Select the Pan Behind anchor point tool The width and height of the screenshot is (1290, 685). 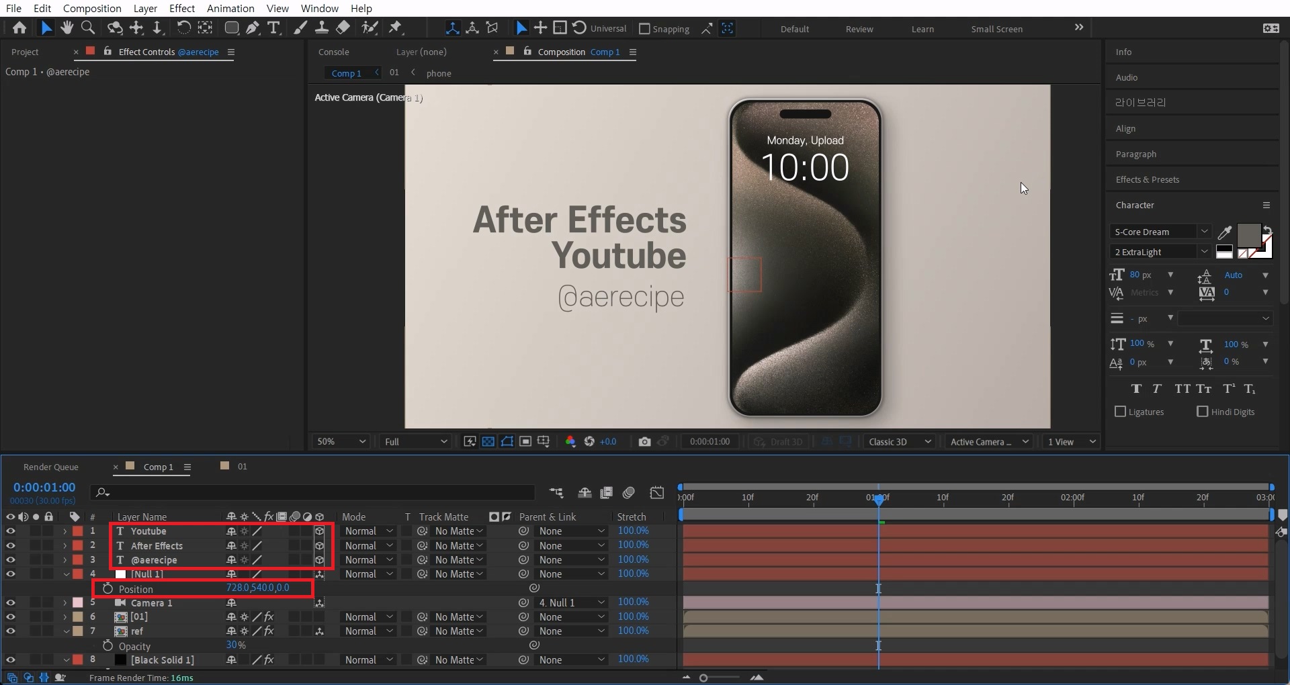[x=205, y=28]
